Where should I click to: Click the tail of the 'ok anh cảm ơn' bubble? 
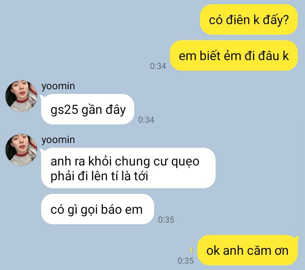coord(297,238)
